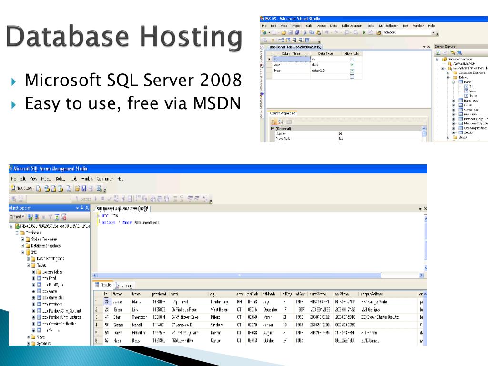Click the Filter icon in Object Explorer toolbar

click(x=50, y=217)
